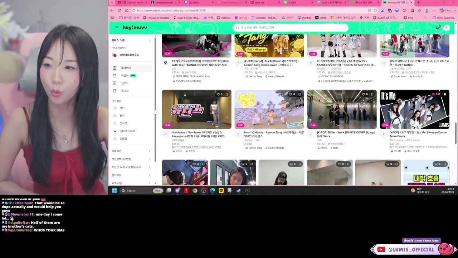Open the Bing bookmark

tap(408, 18)
